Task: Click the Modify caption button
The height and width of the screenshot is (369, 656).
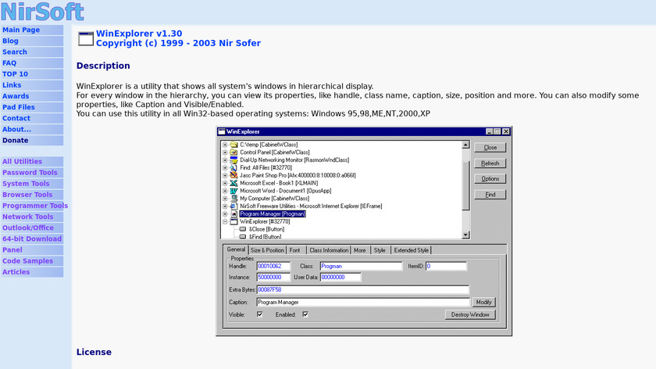Action: tap(483, 302)
